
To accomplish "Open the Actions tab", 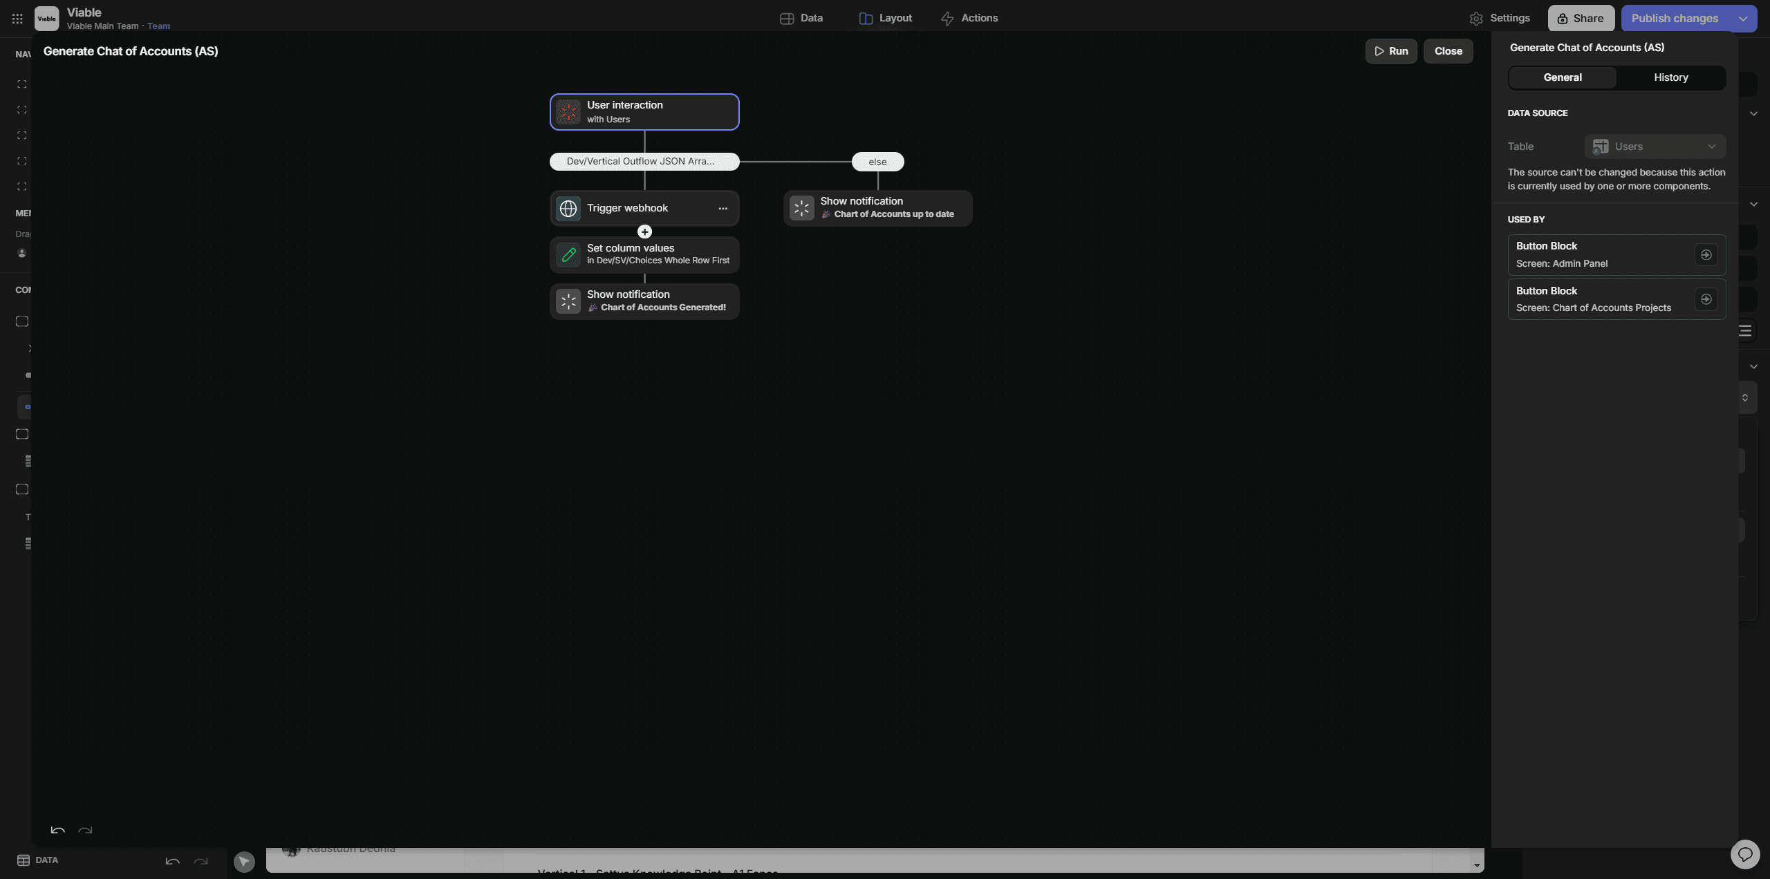I will 969,19.
